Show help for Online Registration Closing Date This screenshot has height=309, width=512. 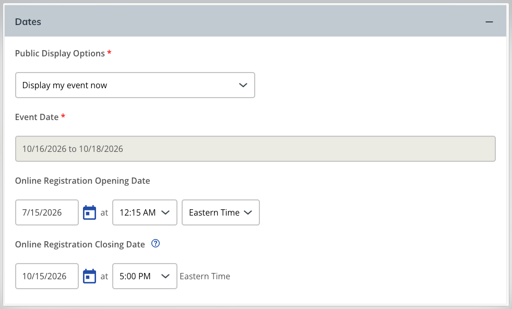[x=156, y=243]
